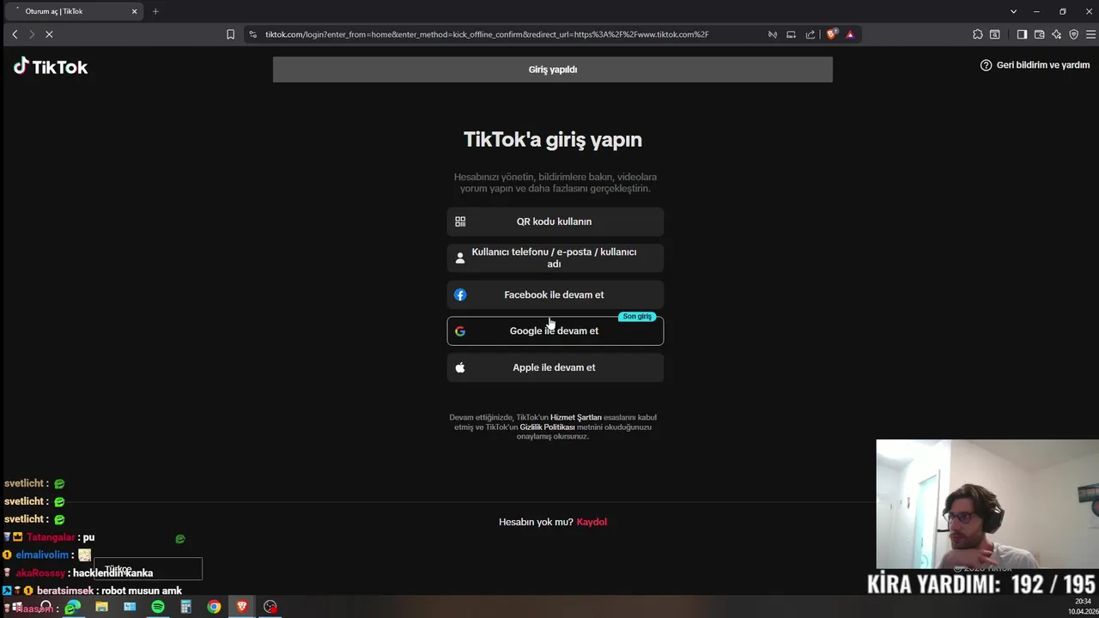Viewport: 1099px width, 618px height.
Task: Open the Gizlilik Politikası link
Action: tap(547, 427)
